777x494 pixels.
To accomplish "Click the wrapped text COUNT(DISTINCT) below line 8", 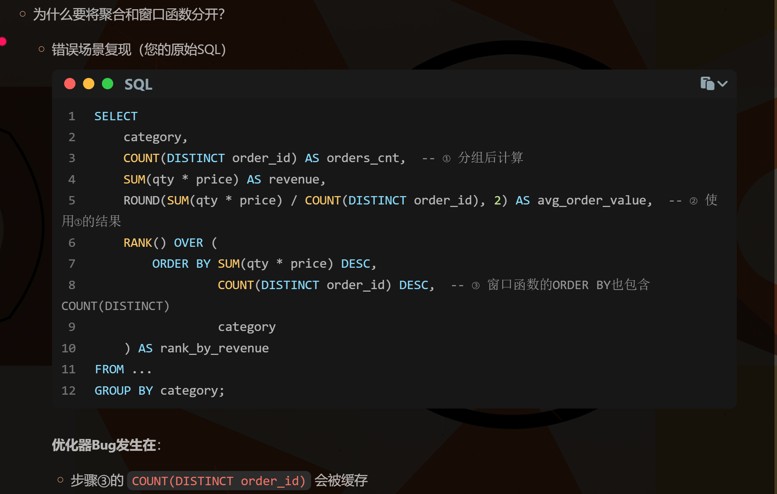I will click(115, 306).
